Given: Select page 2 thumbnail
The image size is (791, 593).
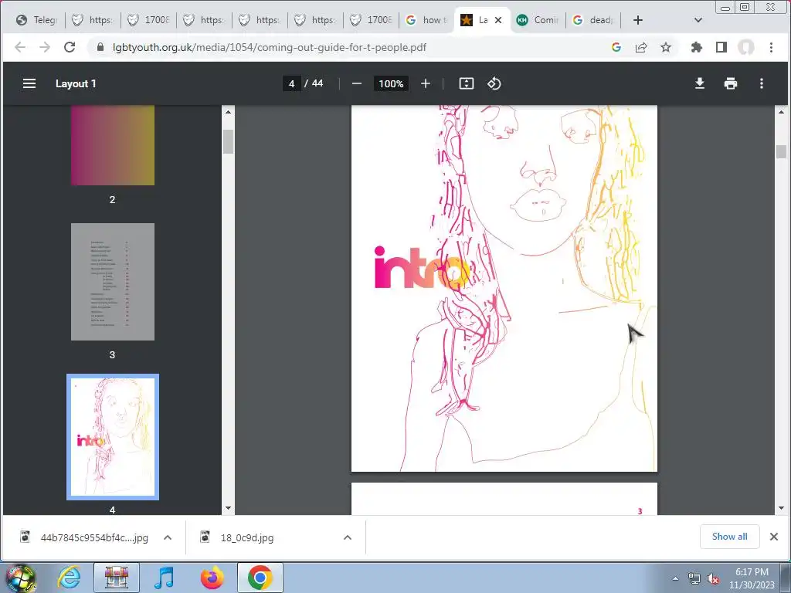Looking at the screenshot, I should [113, 145].
